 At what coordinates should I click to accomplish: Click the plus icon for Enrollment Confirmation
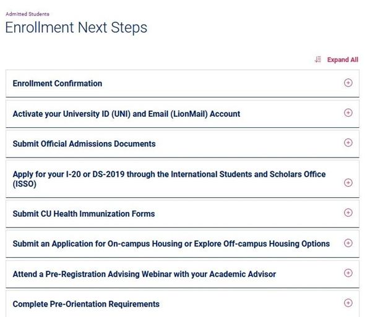[348, 83]
